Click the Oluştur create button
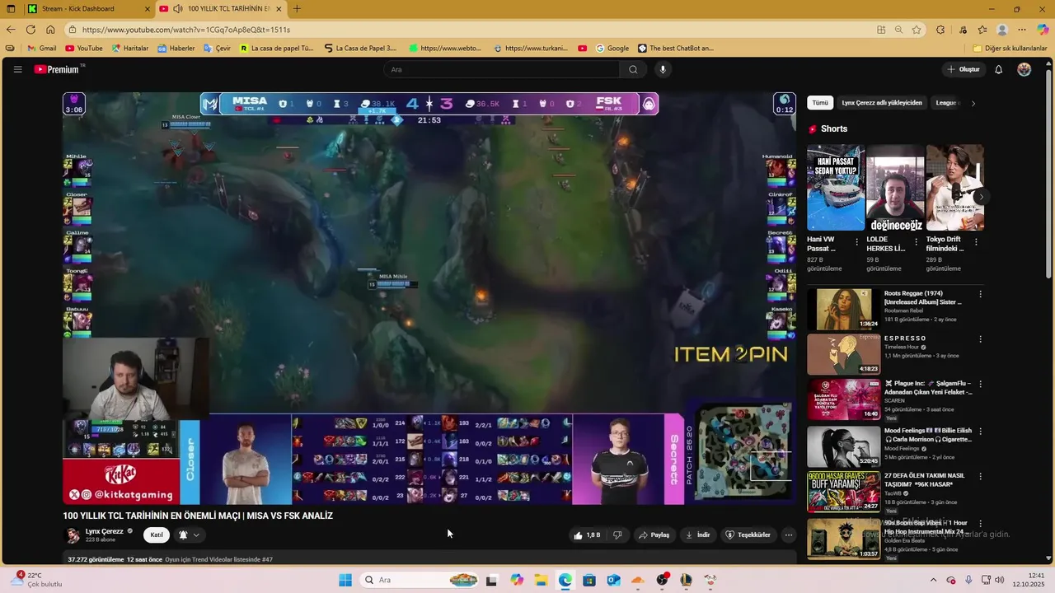This screenshot has height=593, width=1055. (x=964, y=69)
